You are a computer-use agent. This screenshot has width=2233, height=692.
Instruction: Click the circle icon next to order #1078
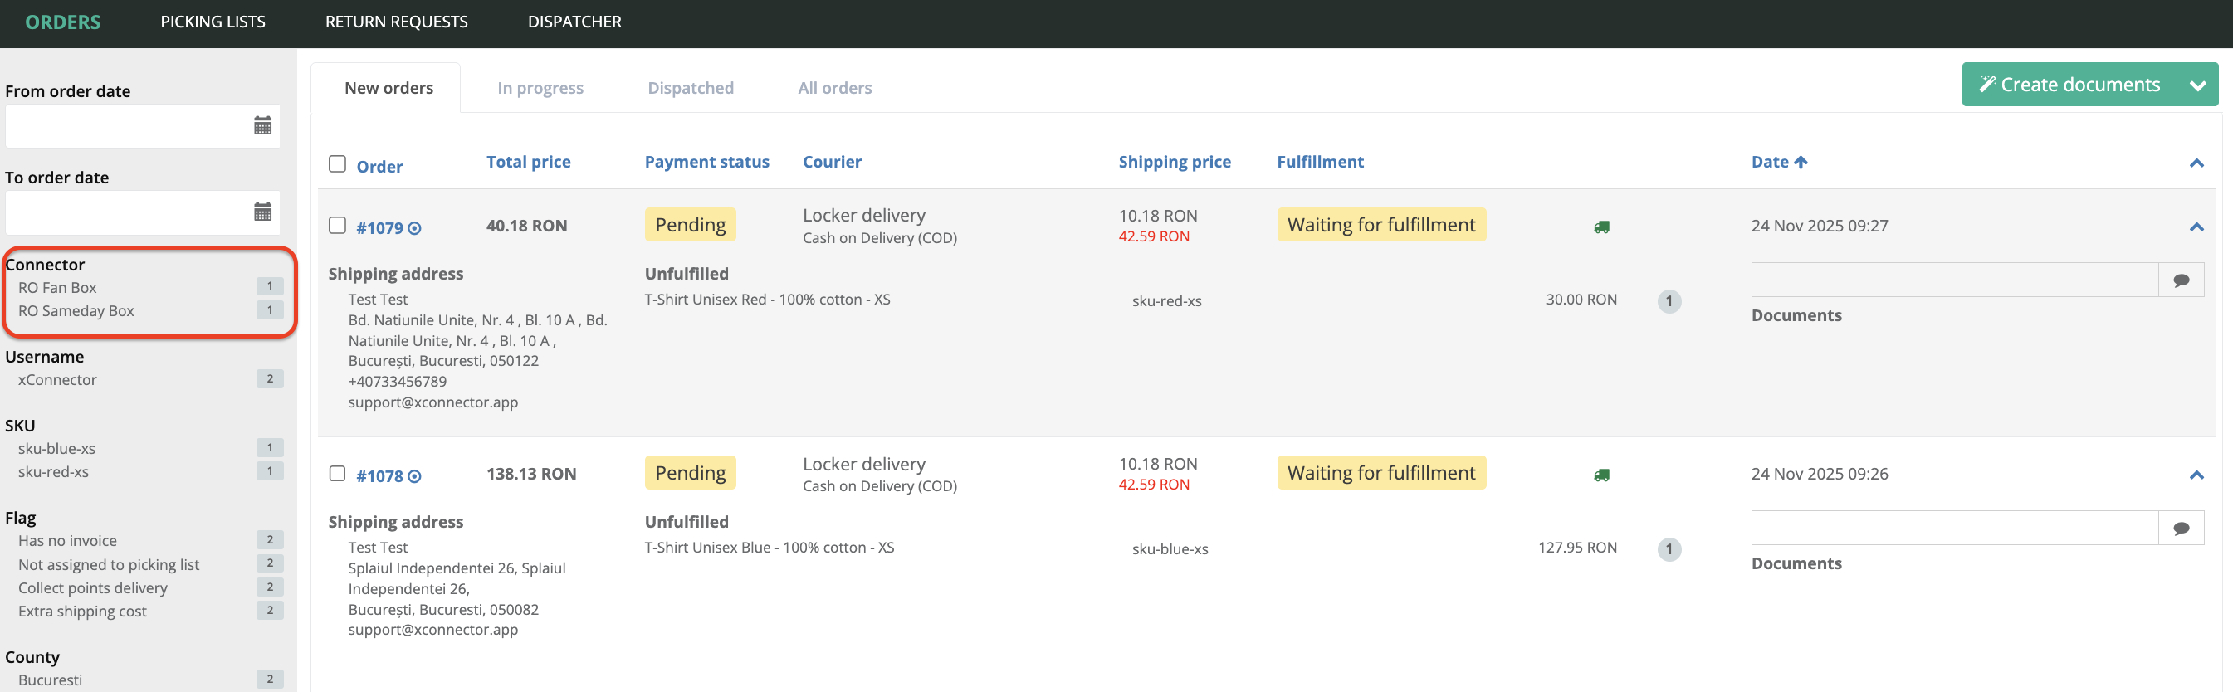coord(414,476)
